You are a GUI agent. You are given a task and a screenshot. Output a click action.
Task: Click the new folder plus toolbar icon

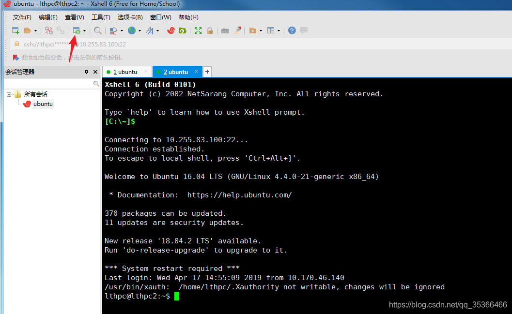coord(252,30)
